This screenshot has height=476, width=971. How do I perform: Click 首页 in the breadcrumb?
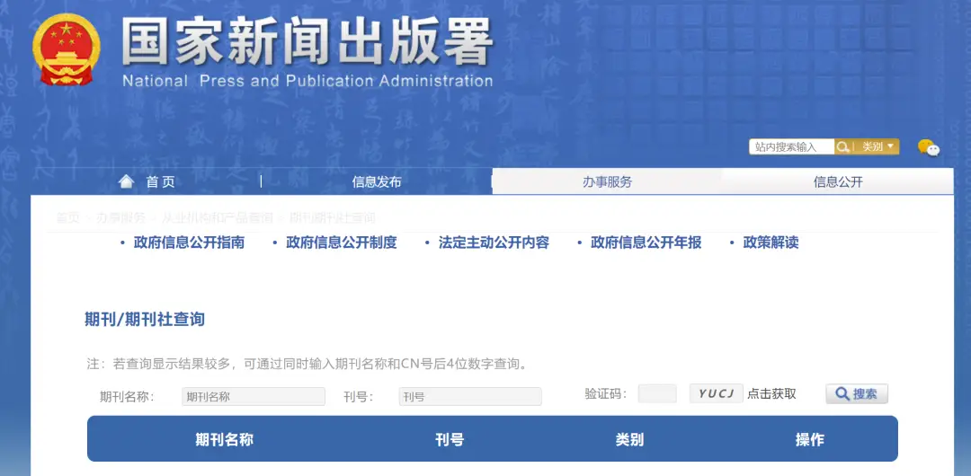(67, 218)
